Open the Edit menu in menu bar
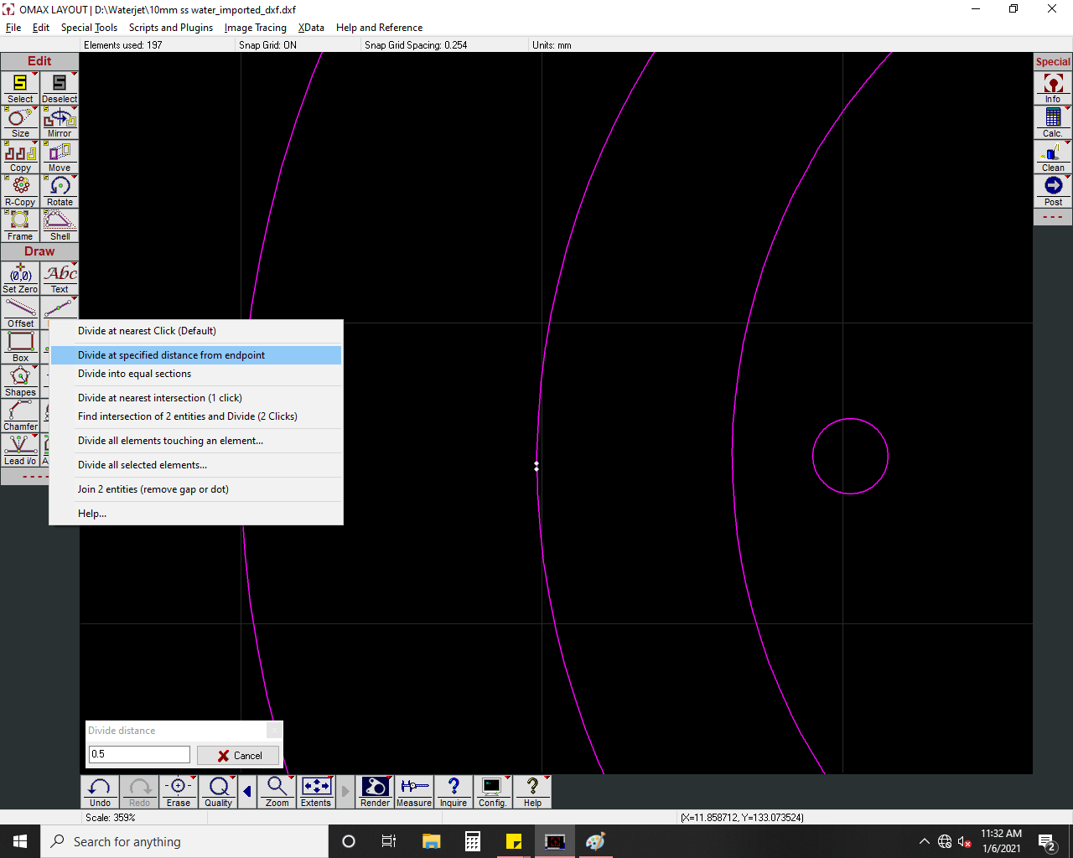This screenshot has height=858, width=1073. coord(41,28)
